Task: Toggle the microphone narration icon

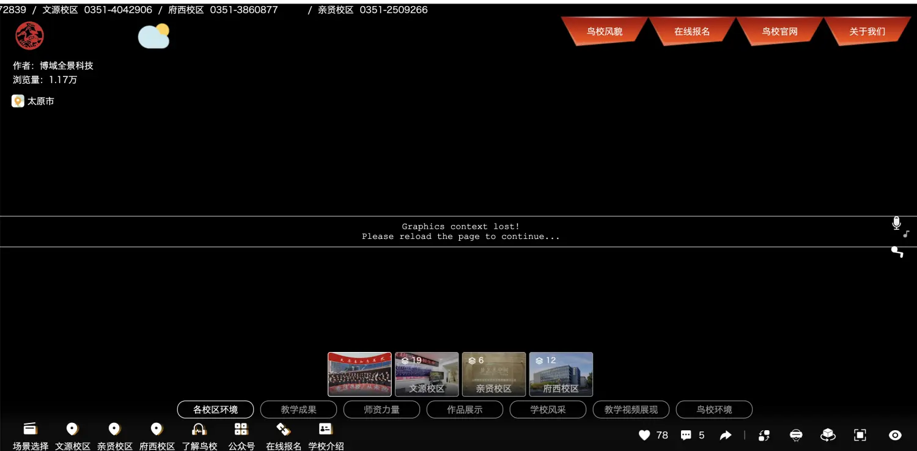Action: (x=897, y=224)
